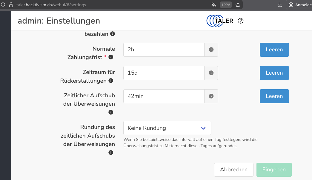Open clock picker for Rückerstattungen period
The height and width of the screenshot is (180, 312).
click(211, 73)
